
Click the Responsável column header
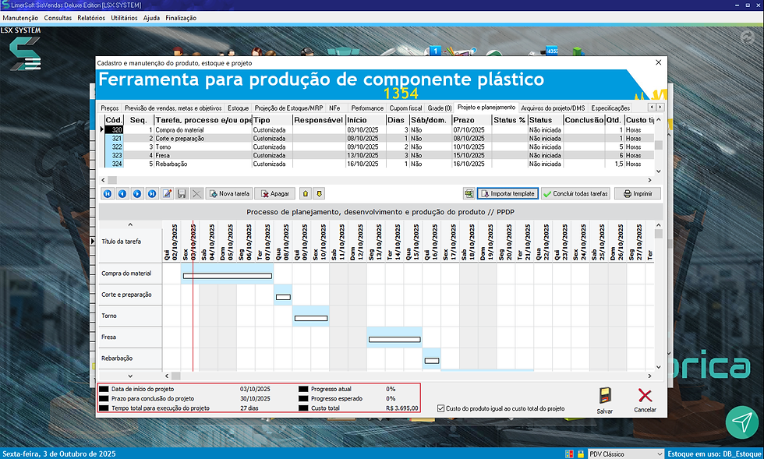[x=319, y=120]
